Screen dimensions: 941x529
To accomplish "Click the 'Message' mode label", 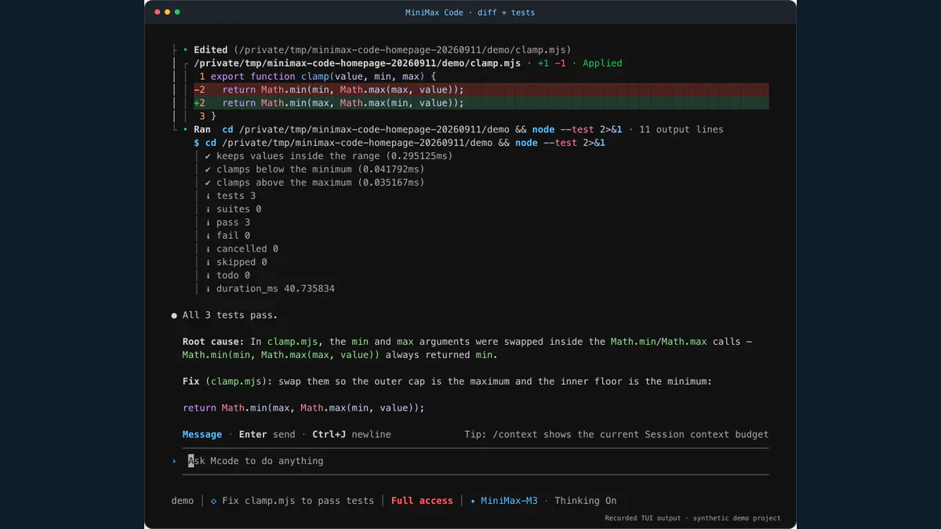I will coord(202,434).
